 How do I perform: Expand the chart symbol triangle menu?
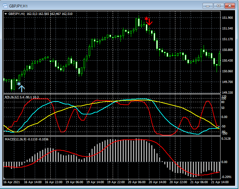click(x=6, y=14)
